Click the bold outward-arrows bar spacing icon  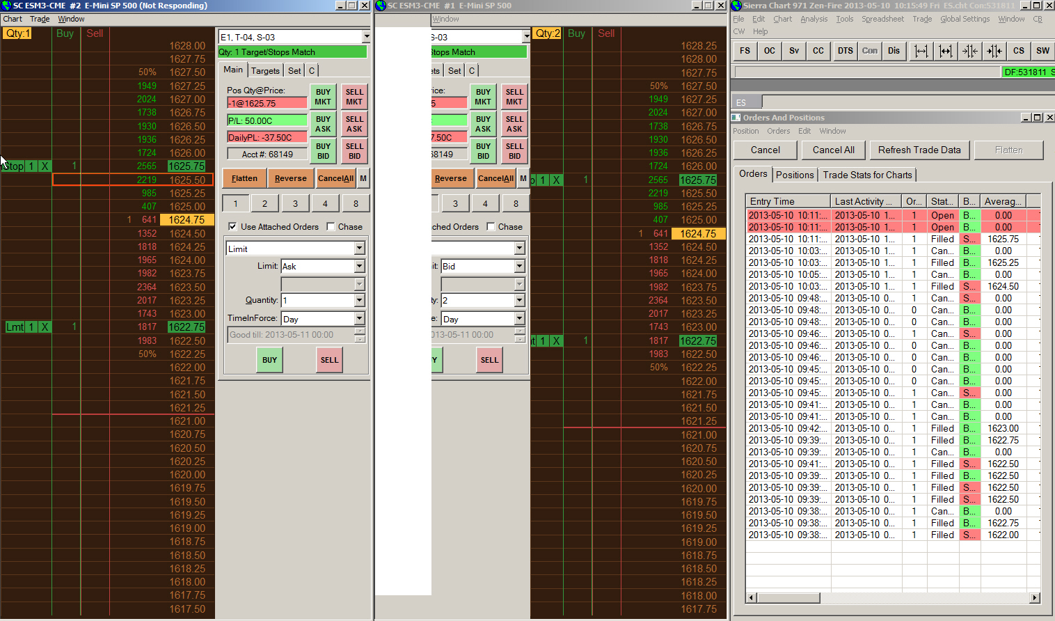[946, 51]
